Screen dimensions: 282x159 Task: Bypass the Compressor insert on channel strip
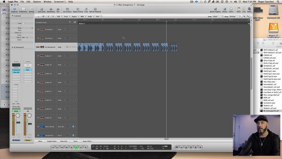coord(16,70)
